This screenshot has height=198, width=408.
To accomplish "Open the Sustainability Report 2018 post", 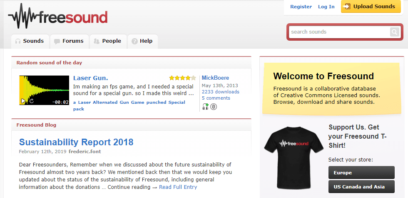I will (76, 142).
